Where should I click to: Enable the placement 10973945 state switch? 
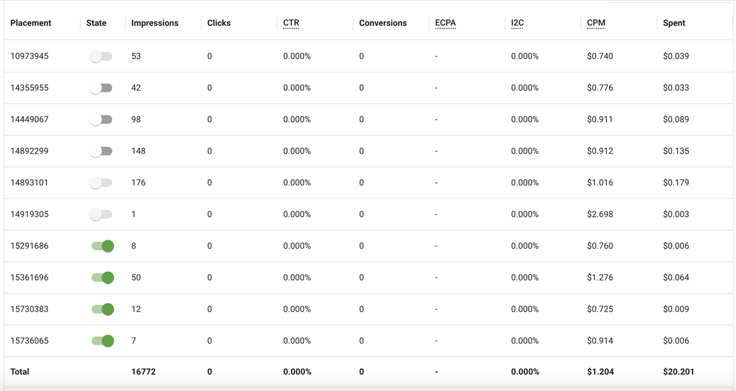tap(101, 56)
